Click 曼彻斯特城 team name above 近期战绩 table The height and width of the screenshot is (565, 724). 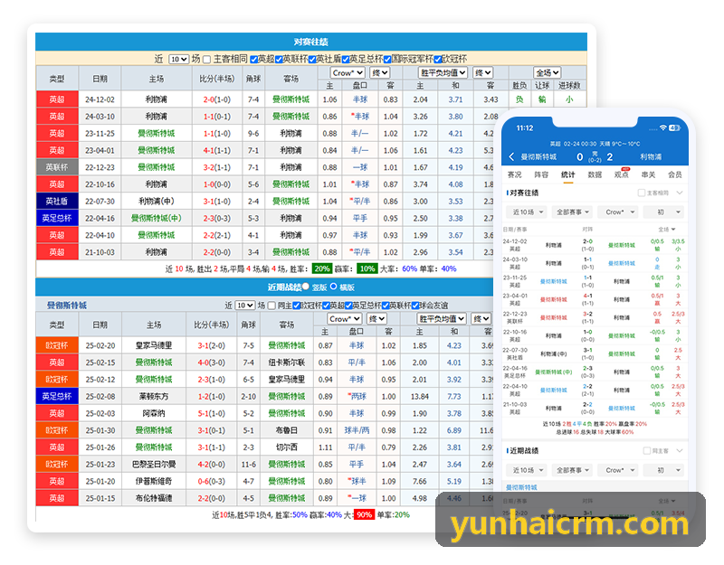pos(67,306)
